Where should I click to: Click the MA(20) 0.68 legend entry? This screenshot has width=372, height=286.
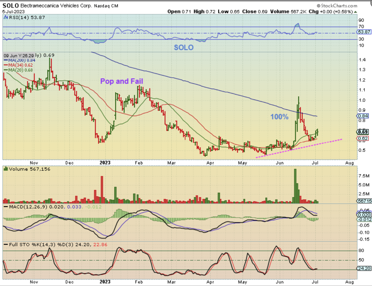point(18,70)
